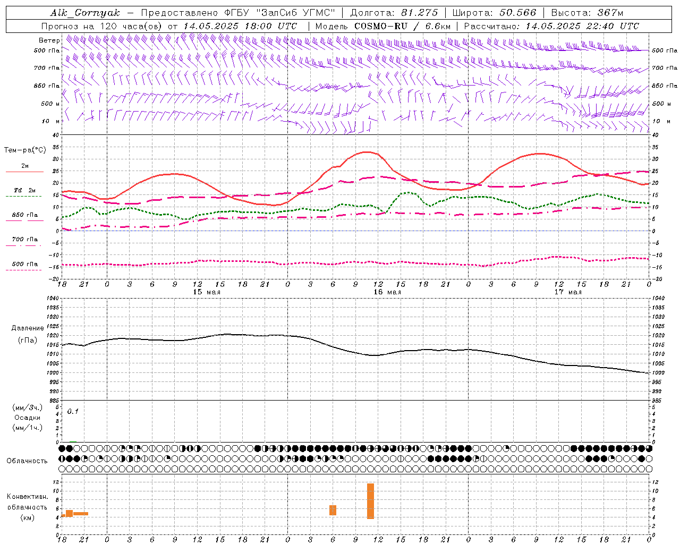
Task: Click the model label "COSMO-RU / 6.6км"
Action: coord(402,26)
